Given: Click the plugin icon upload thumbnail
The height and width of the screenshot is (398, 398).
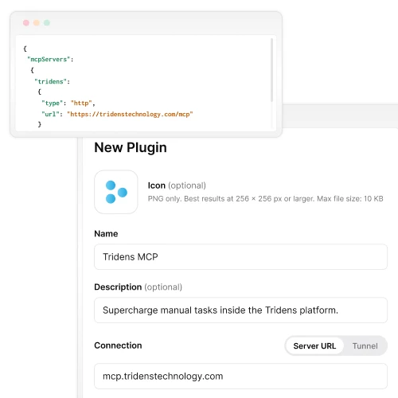Looking at the screenshot, I should 116,192.
